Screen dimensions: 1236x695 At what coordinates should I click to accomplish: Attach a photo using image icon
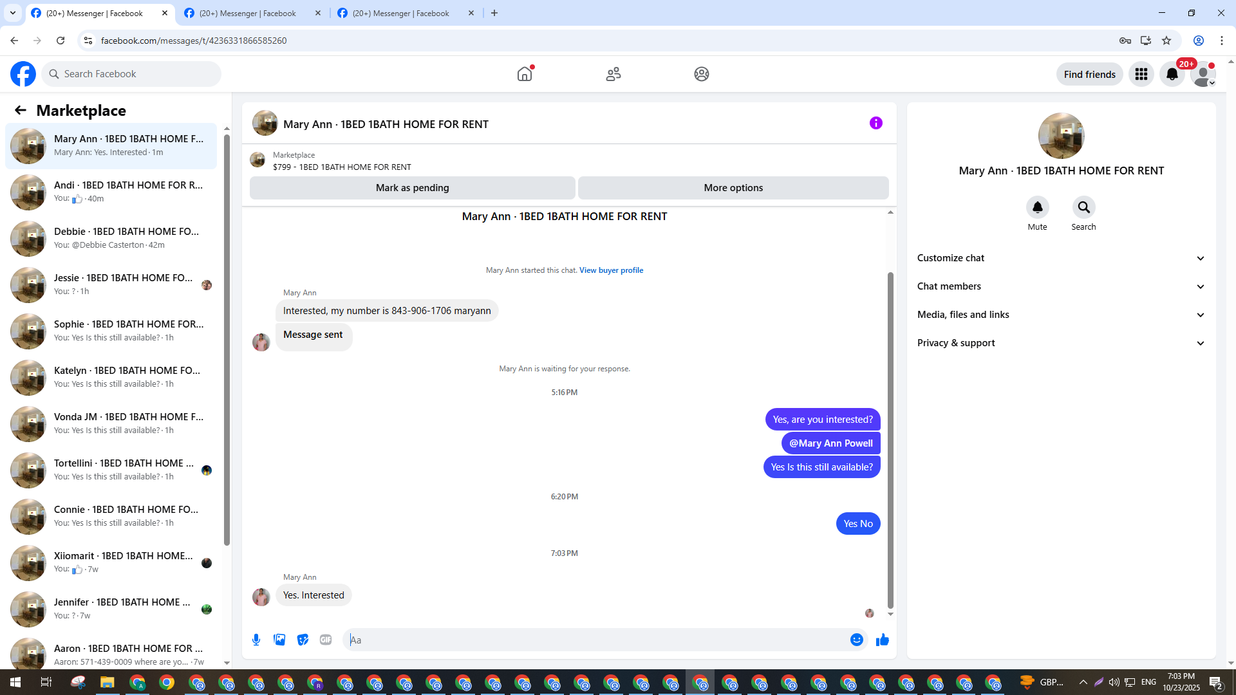279,640
